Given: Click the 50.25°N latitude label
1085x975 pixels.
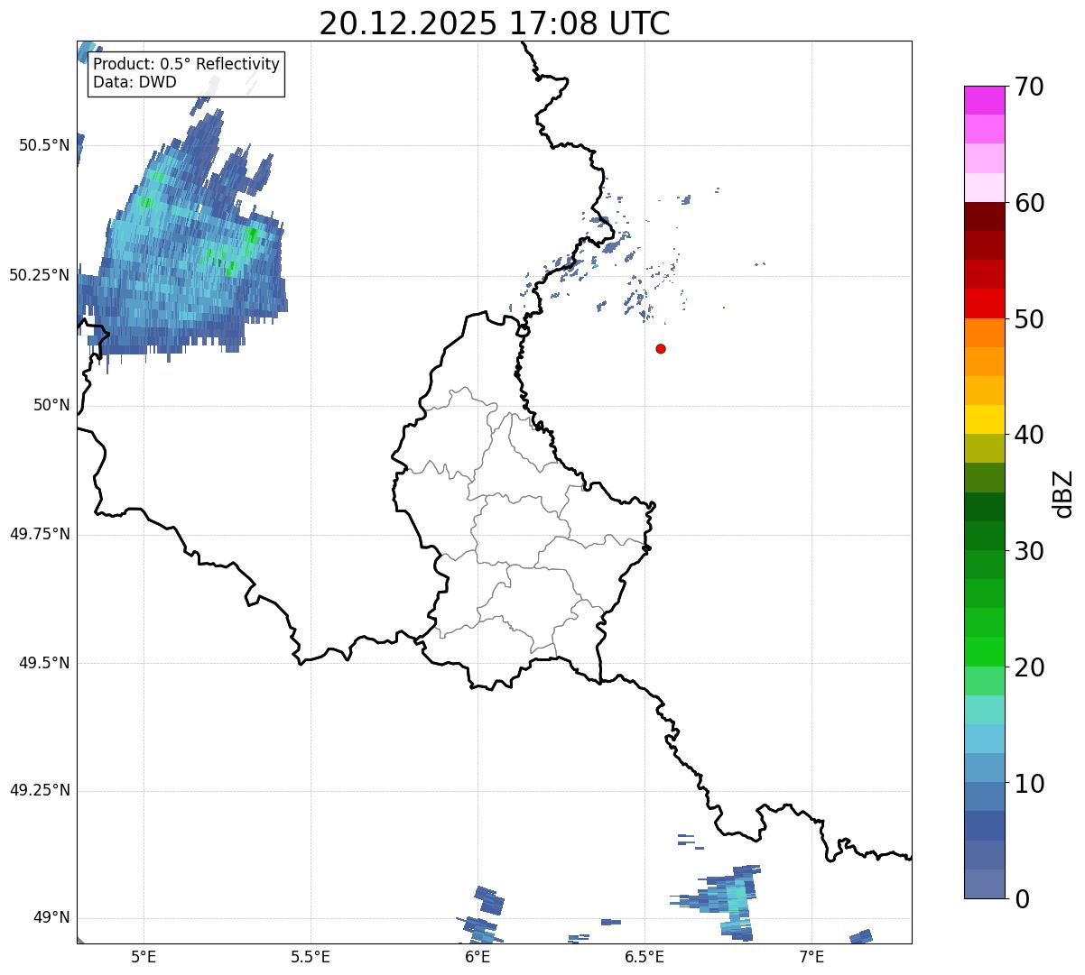Looking at the screenshot, I should [39, 275].
